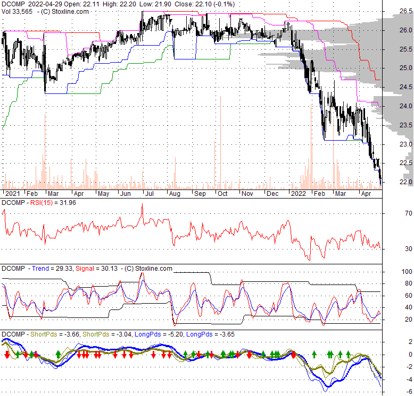
Task: Click the DCOMP price header line
Action: point(118,4)
